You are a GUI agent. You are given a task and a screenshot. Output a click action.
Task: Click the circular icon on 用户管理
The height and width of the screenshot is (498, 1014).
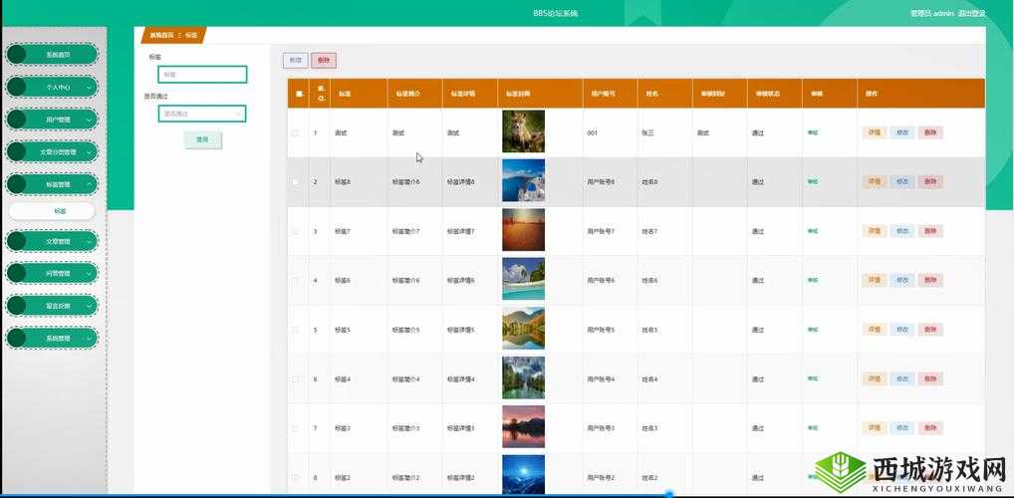(x=17, y=120)
